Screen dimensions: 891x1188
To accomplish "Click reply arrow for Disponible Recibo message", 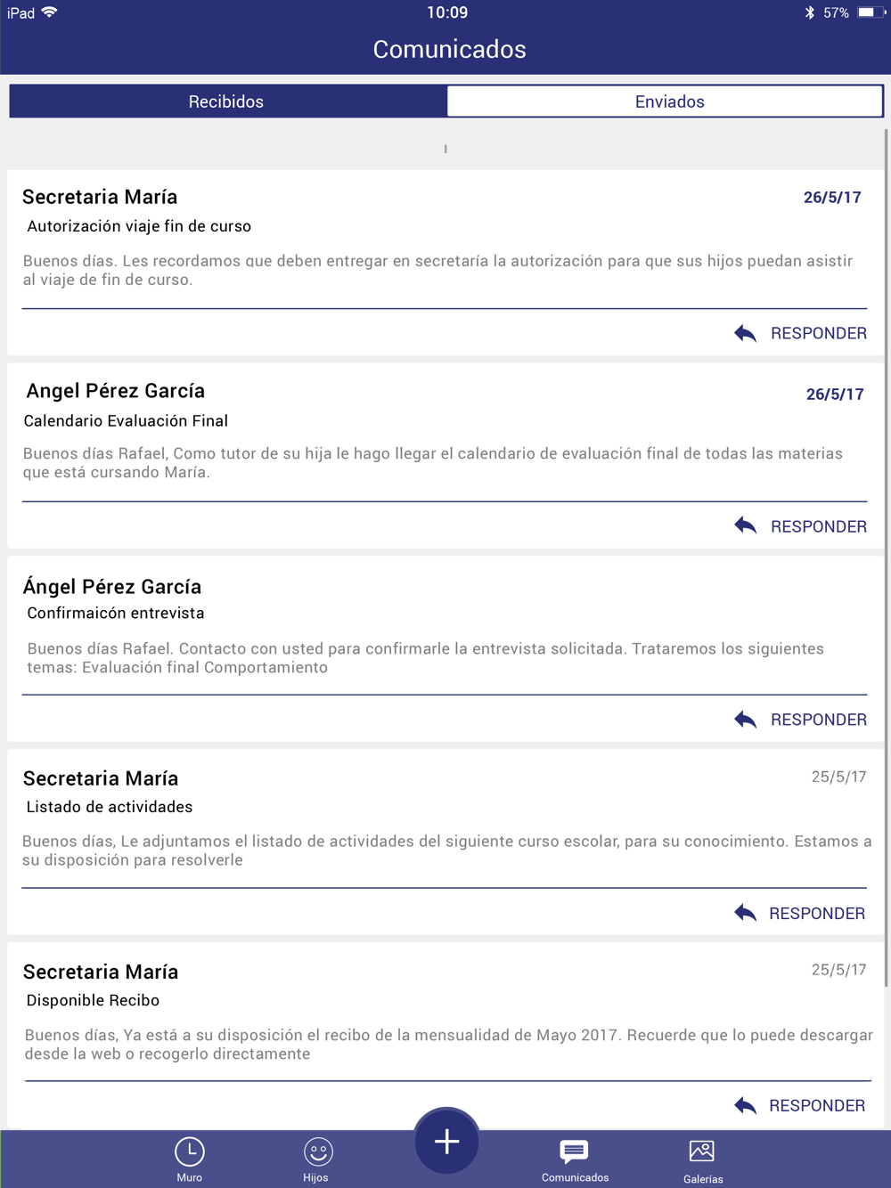I will [x=746, y=1105].
